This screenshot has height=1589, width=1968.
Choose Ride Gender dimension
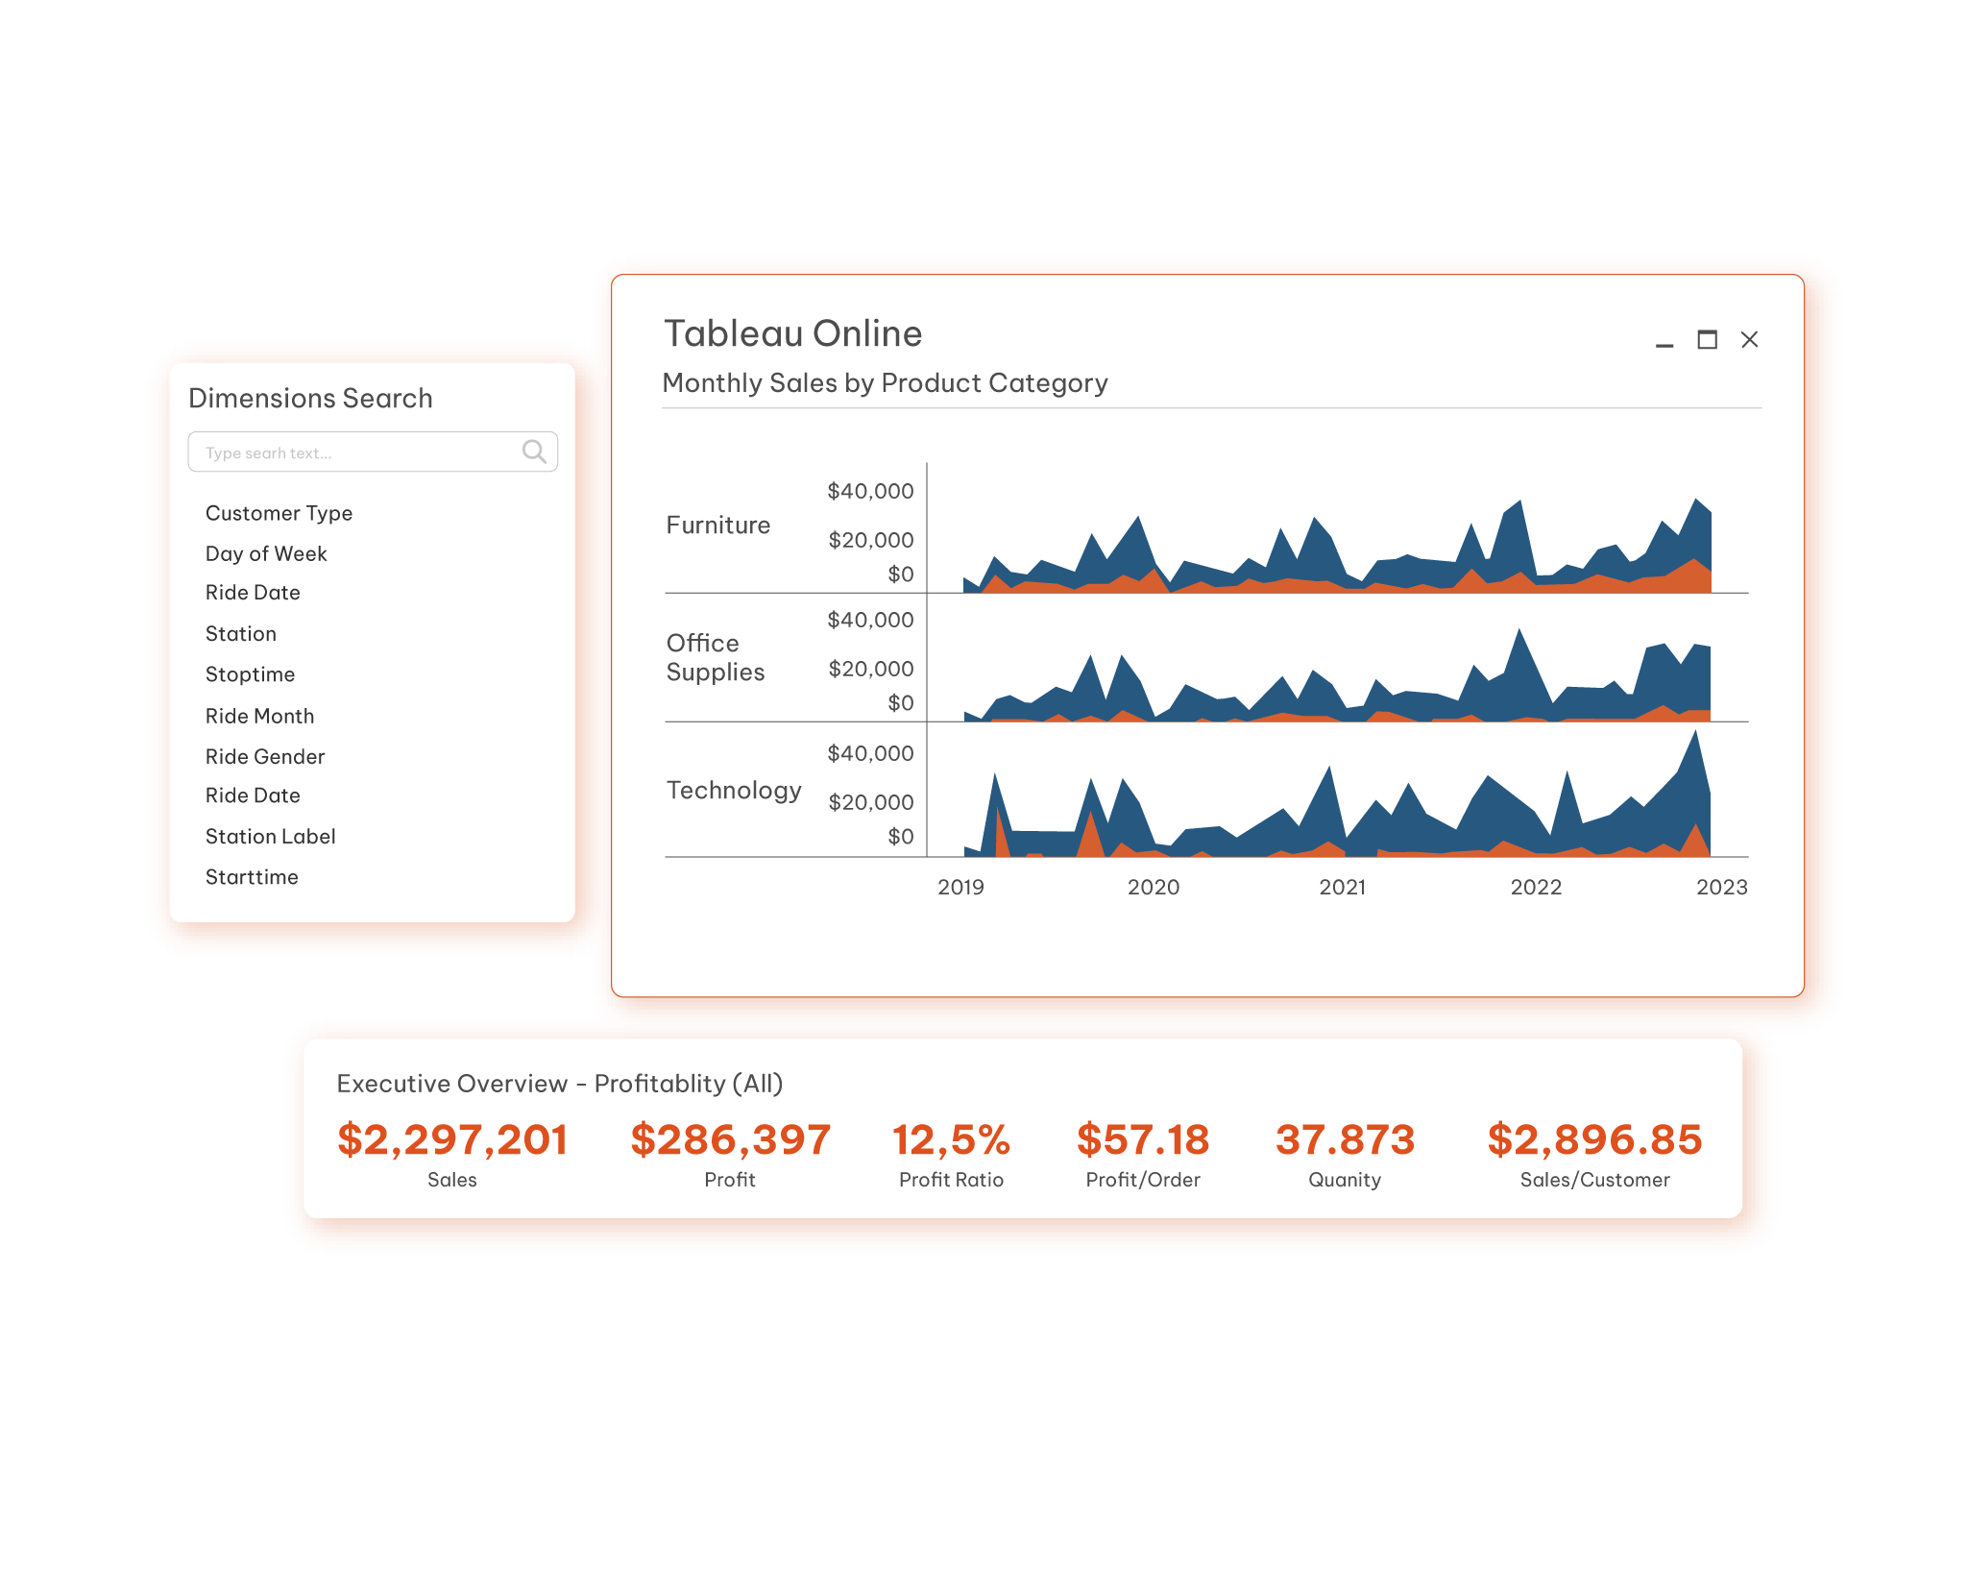[x=265, y=757]
